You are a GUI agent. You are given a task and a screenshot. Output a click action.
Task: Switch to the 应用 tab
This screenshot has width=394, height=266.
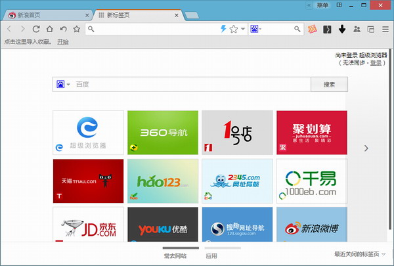tap(211, 255)
